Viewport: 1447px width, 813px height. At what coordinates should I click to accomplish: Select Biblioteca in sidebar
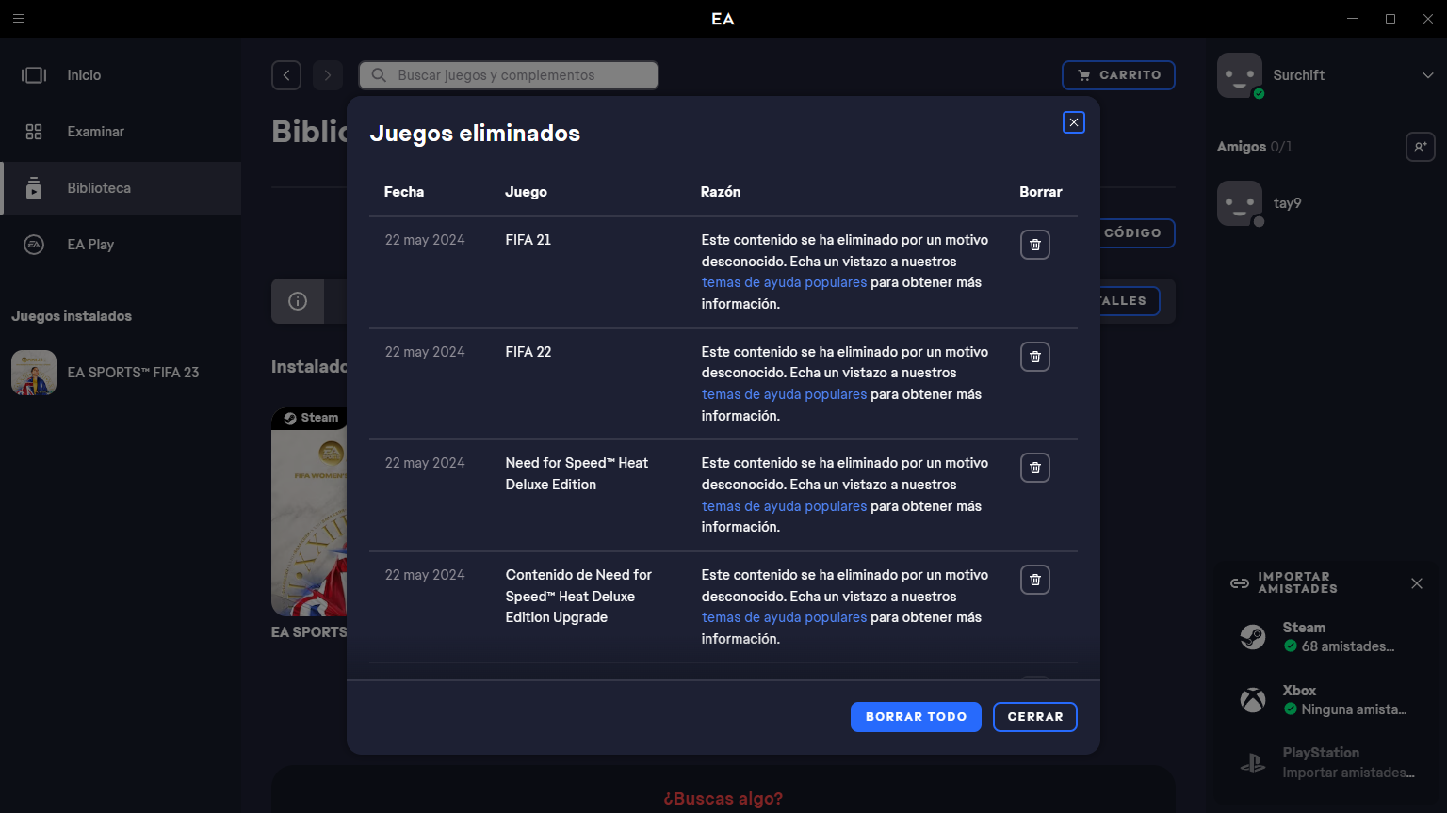[x=121, y=188]
